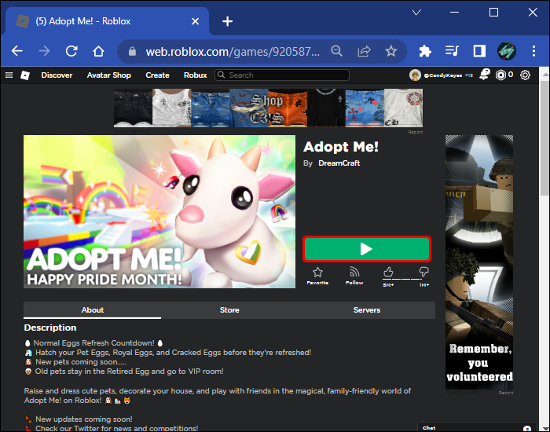This screenshot has height=432, width=550.
Task: Click the share page icon
Action: 364,51
